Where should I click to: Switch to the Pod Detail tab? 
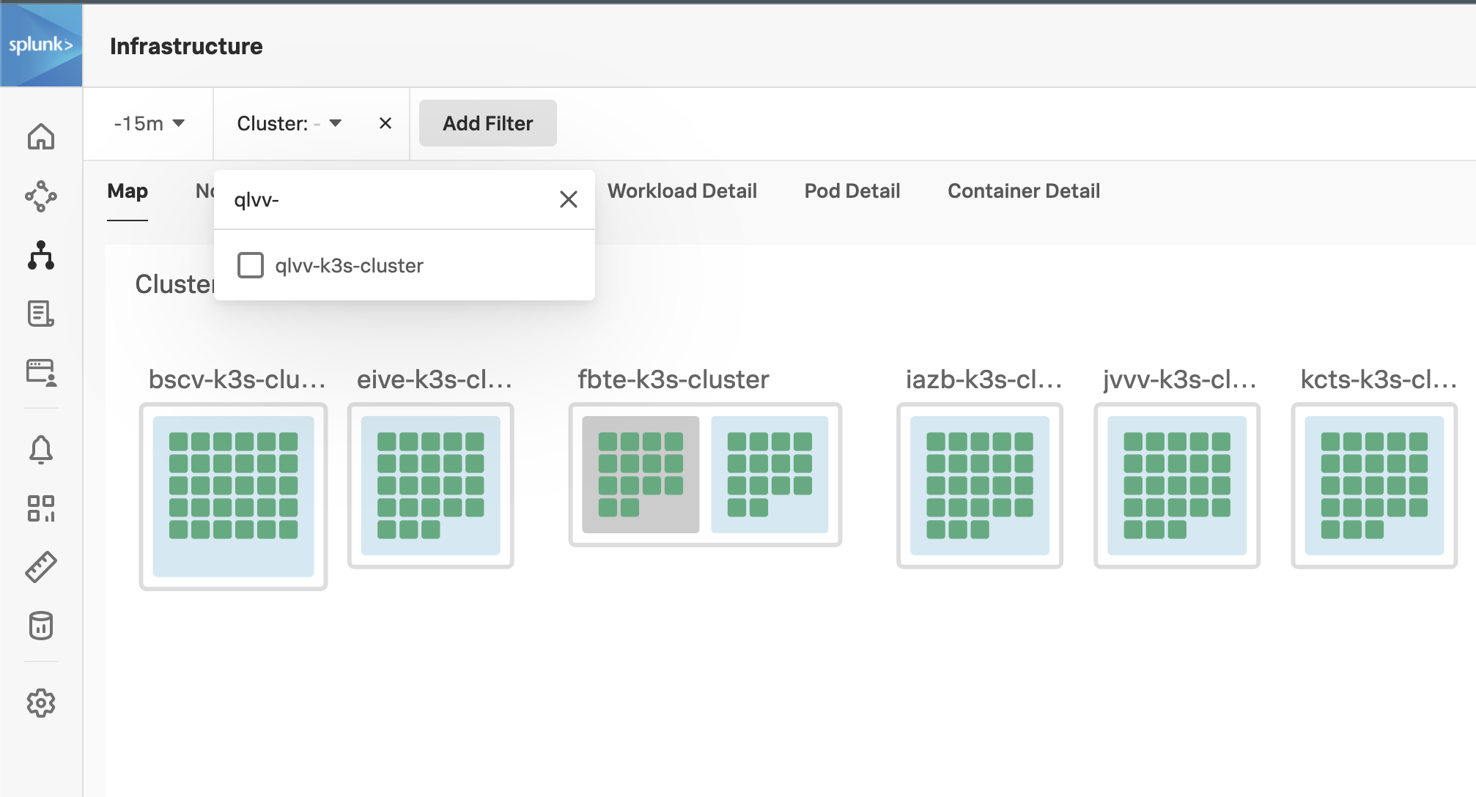851,191
